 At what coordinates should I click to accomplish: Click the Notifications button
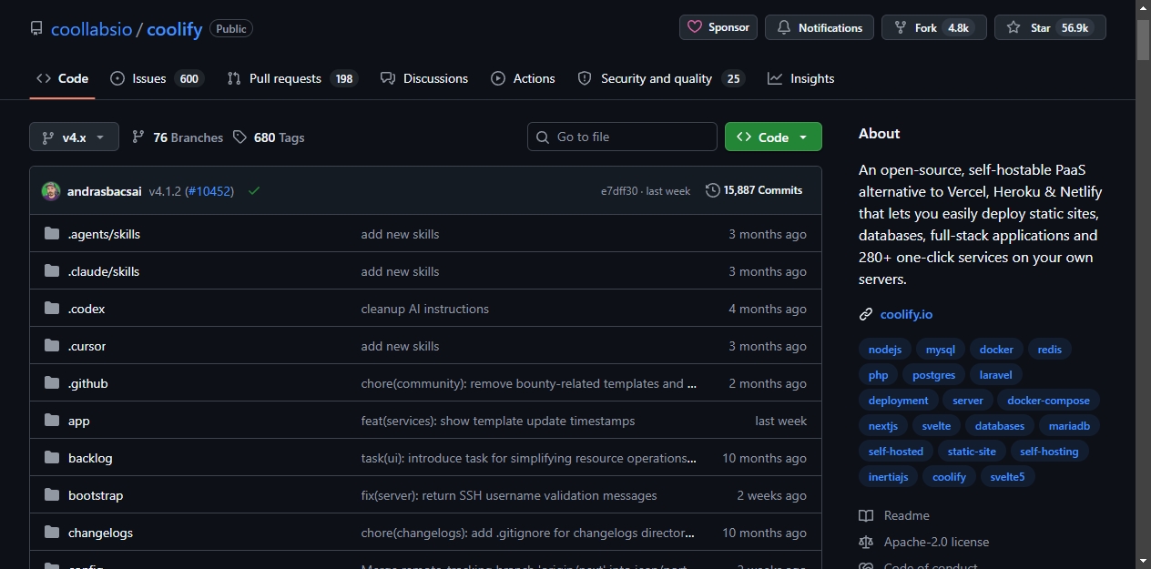pos(820,27)
